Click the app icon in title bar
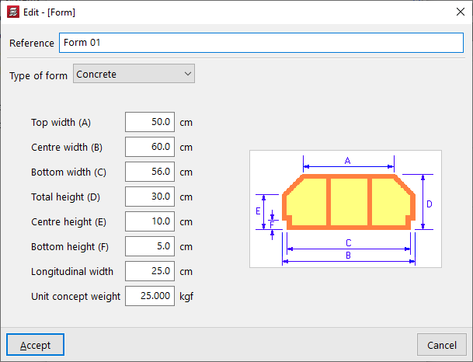Viewport: 473px width, 362px height. pos(12,12)
